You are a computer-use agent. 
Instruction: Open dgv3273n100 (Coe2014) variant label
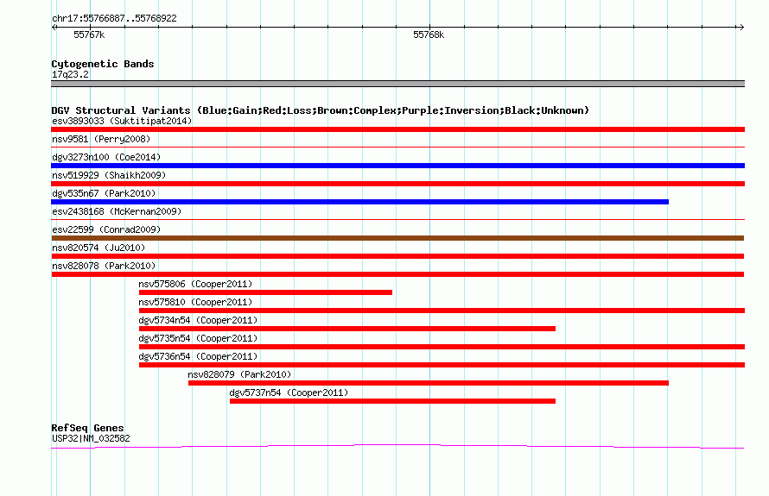point(106,157)
